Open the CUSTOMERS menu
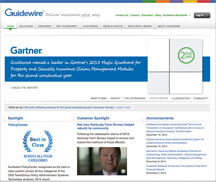The width and height of the screenshot is (216, 182). tap(90, 26)
